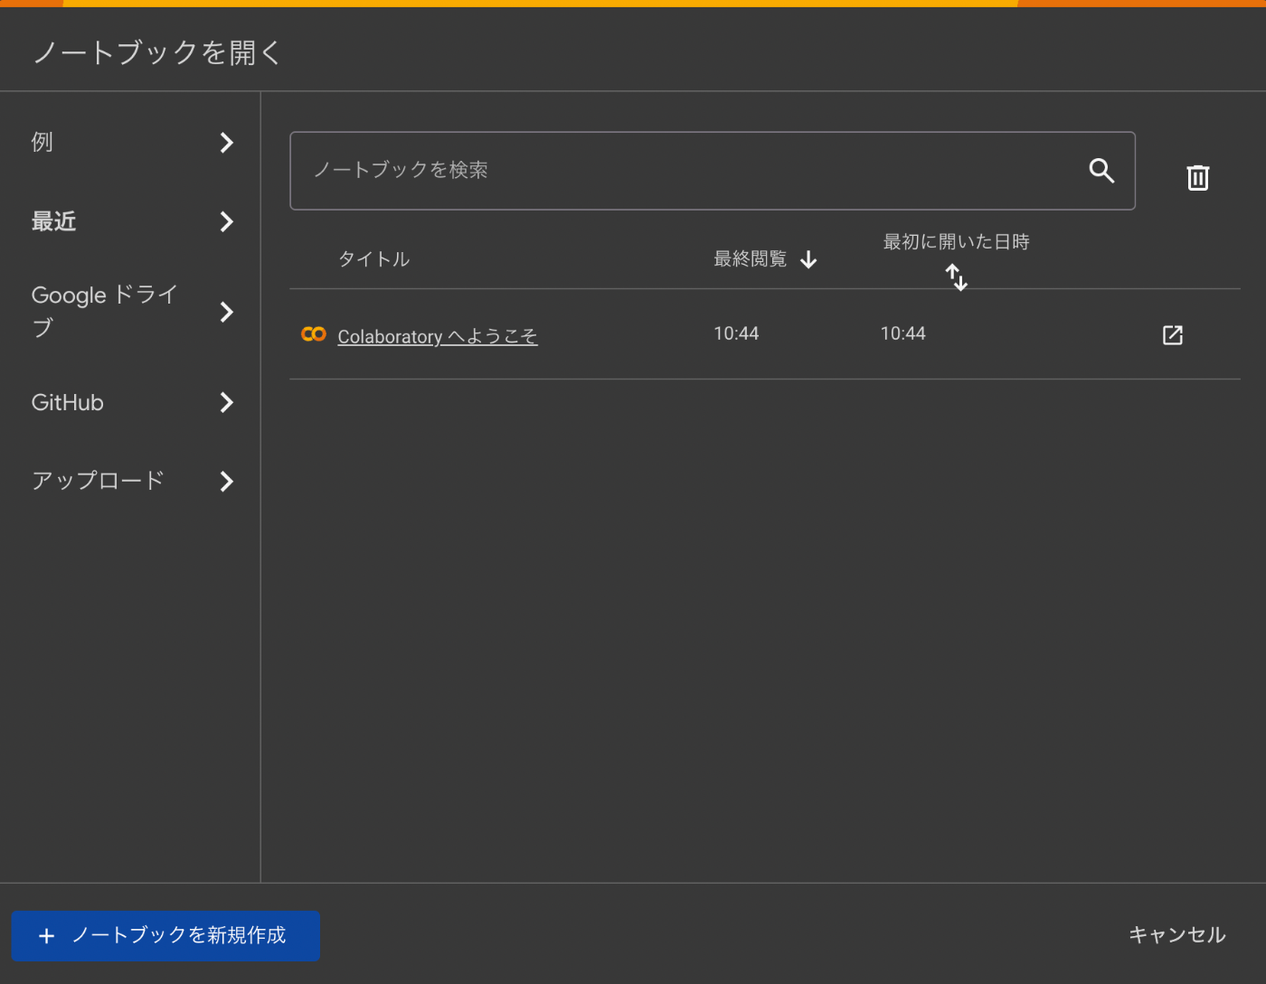
Task: Click the orange CO Colab logo icon
Action: tap(314, 334)
